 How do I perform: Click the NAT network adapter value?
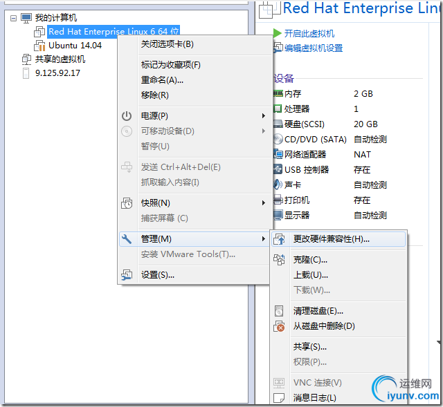362,155
